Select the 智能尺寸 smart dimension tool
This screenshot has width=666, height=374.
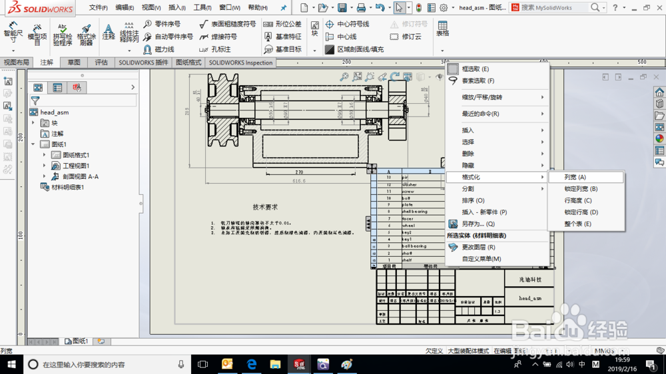(13, 33)
